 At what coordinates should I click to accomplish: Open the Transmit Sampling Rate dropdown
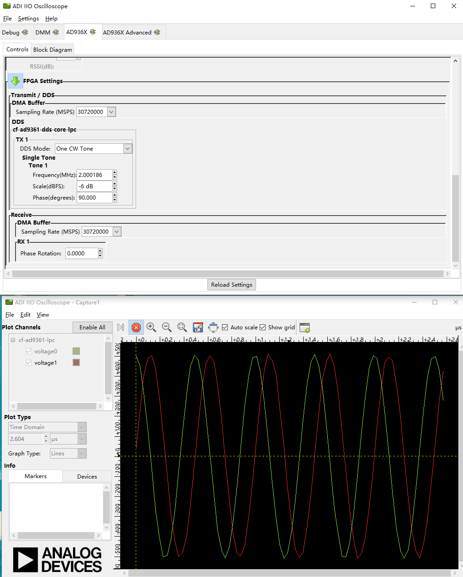(x=111, y=112)
